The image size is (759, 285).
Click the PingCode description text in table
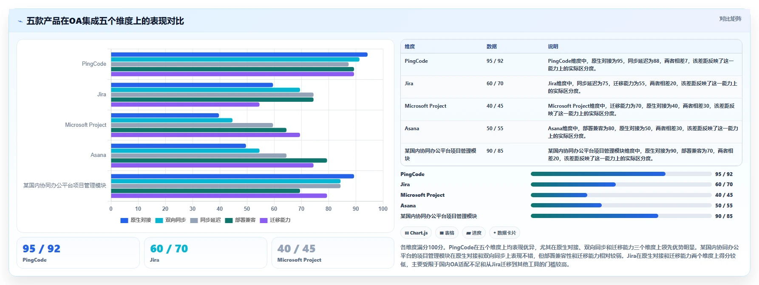click(x=641, y=65)
